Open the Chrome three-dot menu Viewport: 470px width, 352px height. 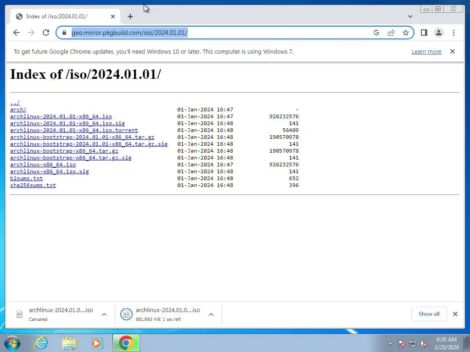(x=453, y=33)
